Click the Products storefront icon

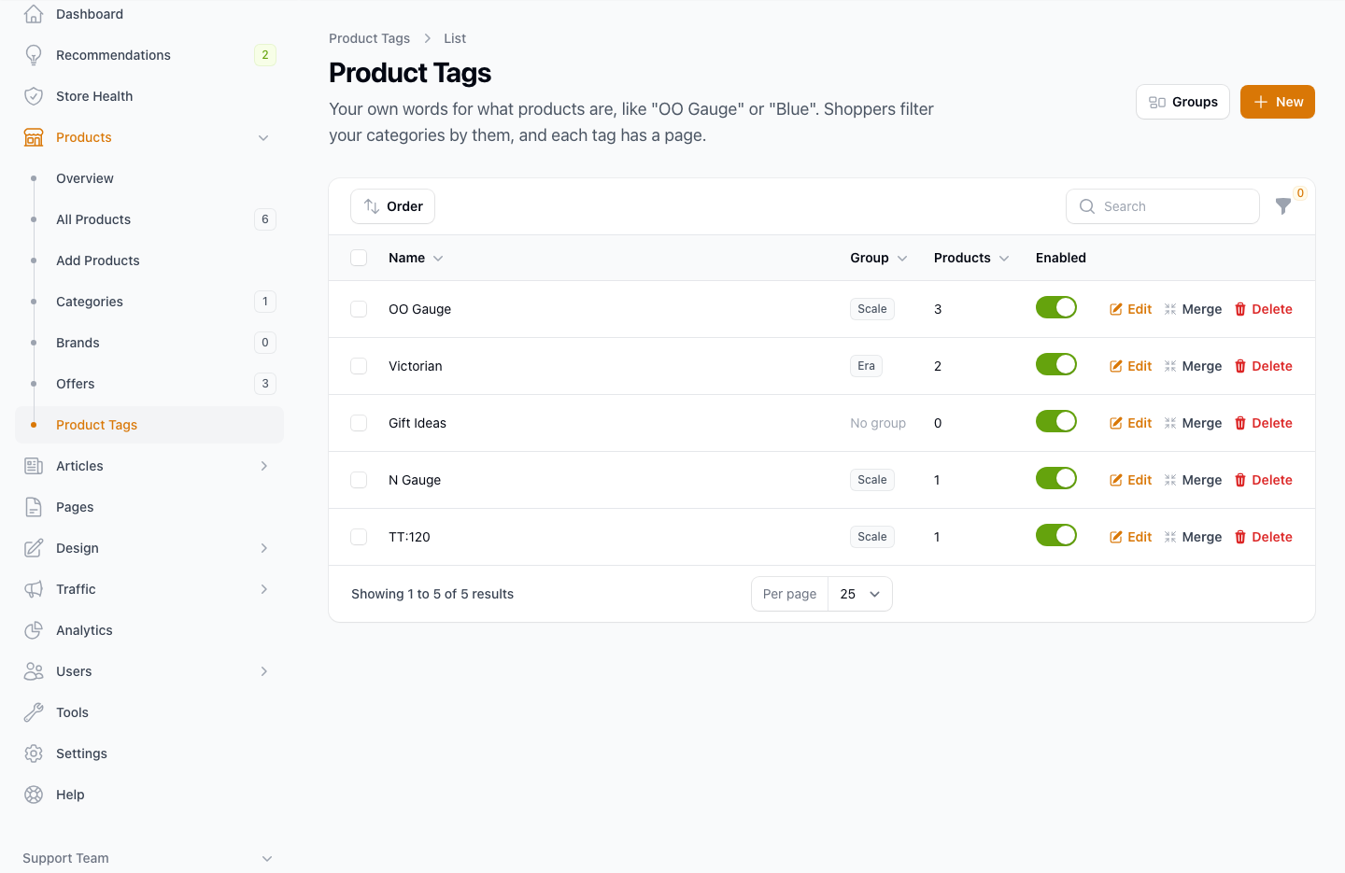coord(34,137)
